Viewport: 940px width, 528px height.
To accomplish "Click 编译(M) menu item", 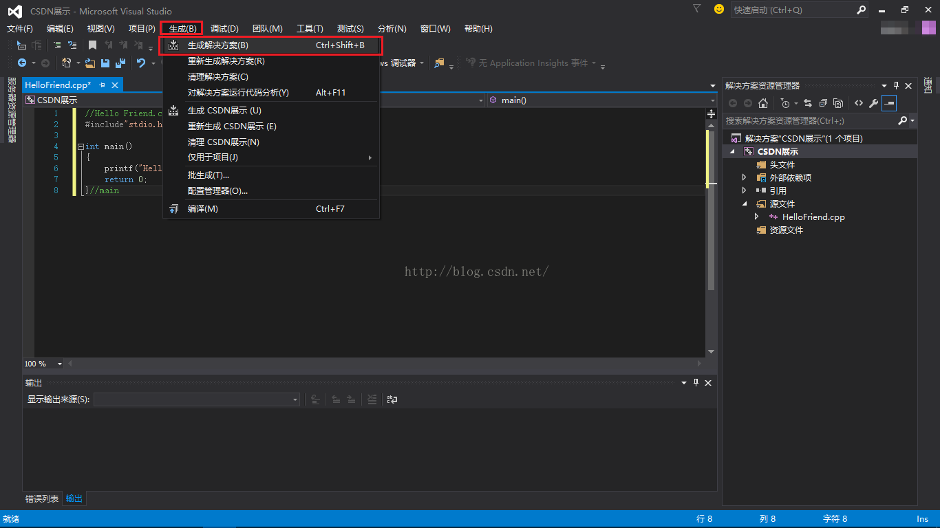I will (270, 209).
